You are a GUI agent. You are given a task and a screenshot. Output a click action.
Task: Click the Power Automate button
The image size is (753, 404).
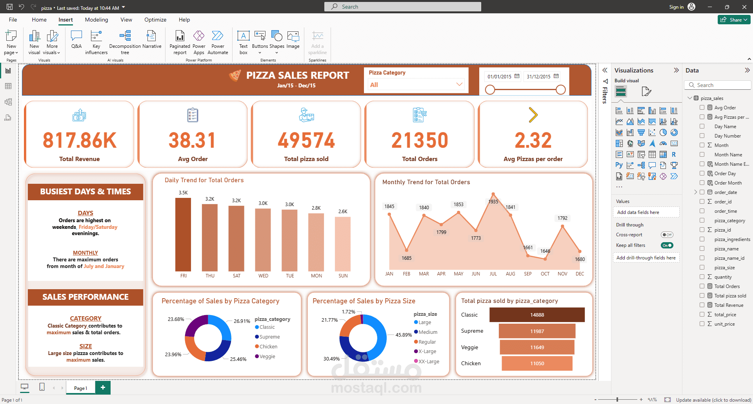pyautogui.click(x=218, y=42)
